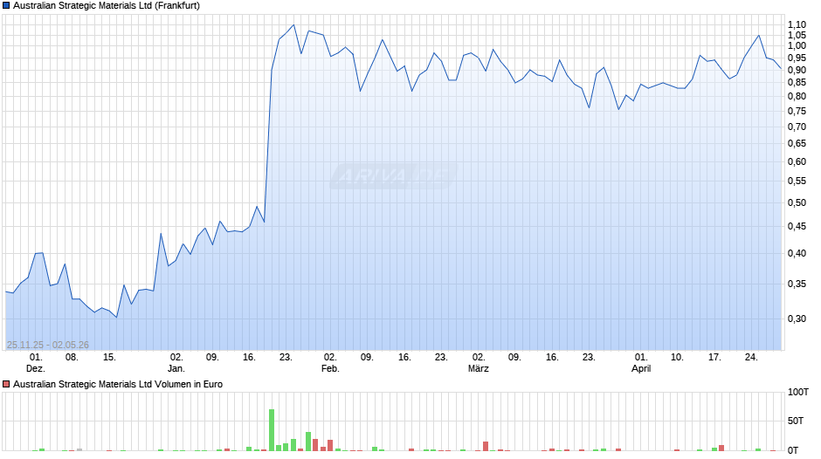821x459 pixels.
Task: Click the 'Dez.' month label
Action: click(x=36, y=368)
